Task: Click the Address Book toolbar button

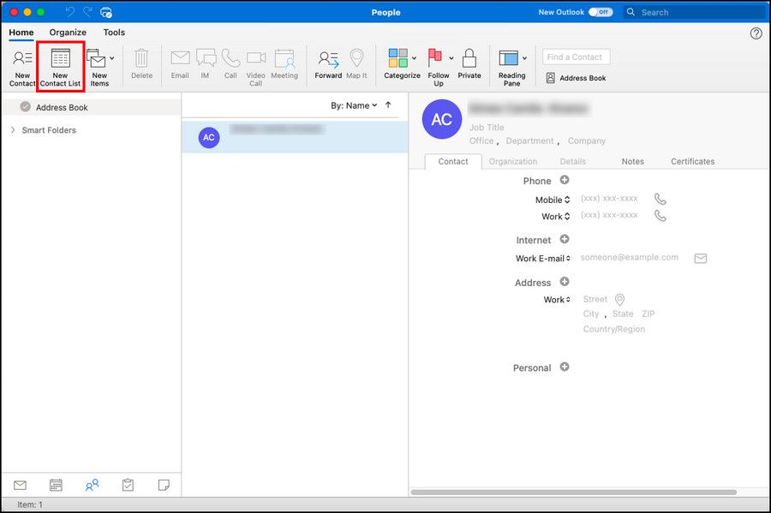Action: (576, 78)
